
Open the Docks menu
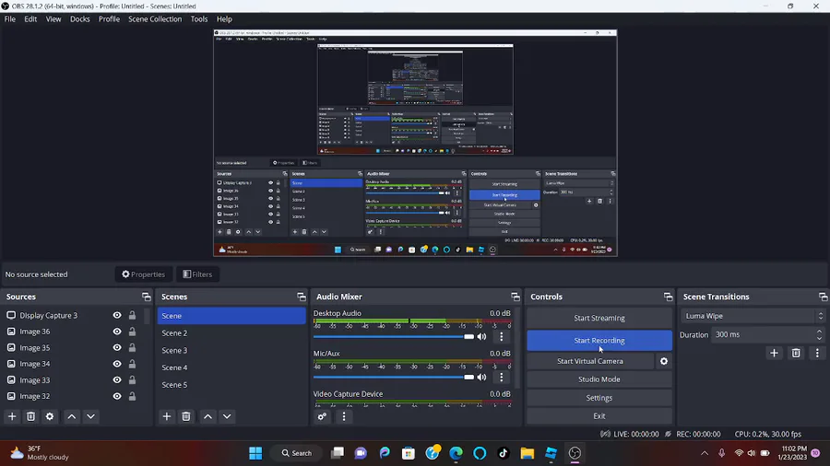pyautogui.click(x=80, y=19)
